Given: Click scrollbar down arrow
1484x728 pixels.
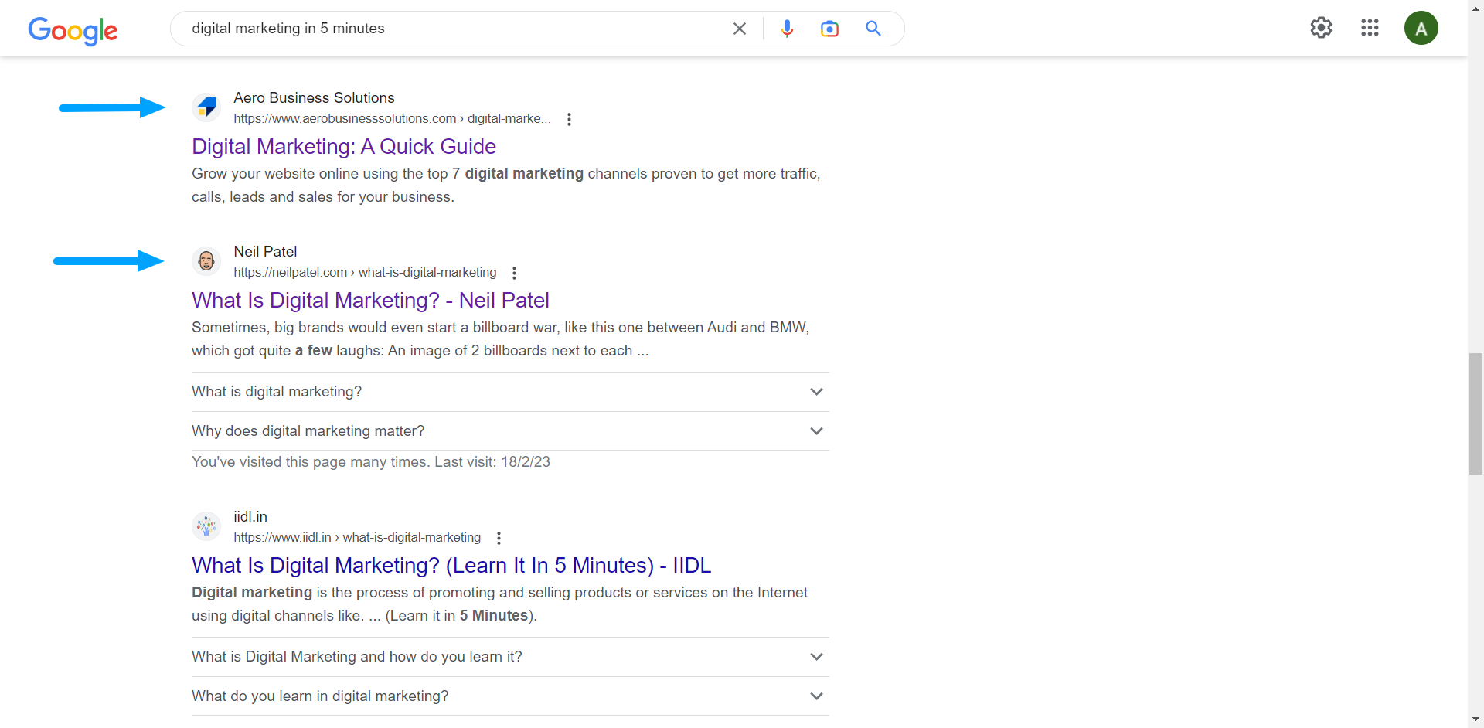Looking at the screenshot, I should [x=1475, y=720].
